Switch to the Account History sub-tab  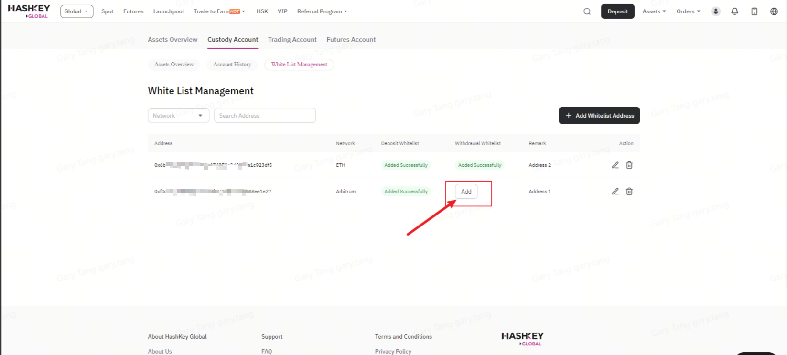pyautogui.click(x=232, y=65)
